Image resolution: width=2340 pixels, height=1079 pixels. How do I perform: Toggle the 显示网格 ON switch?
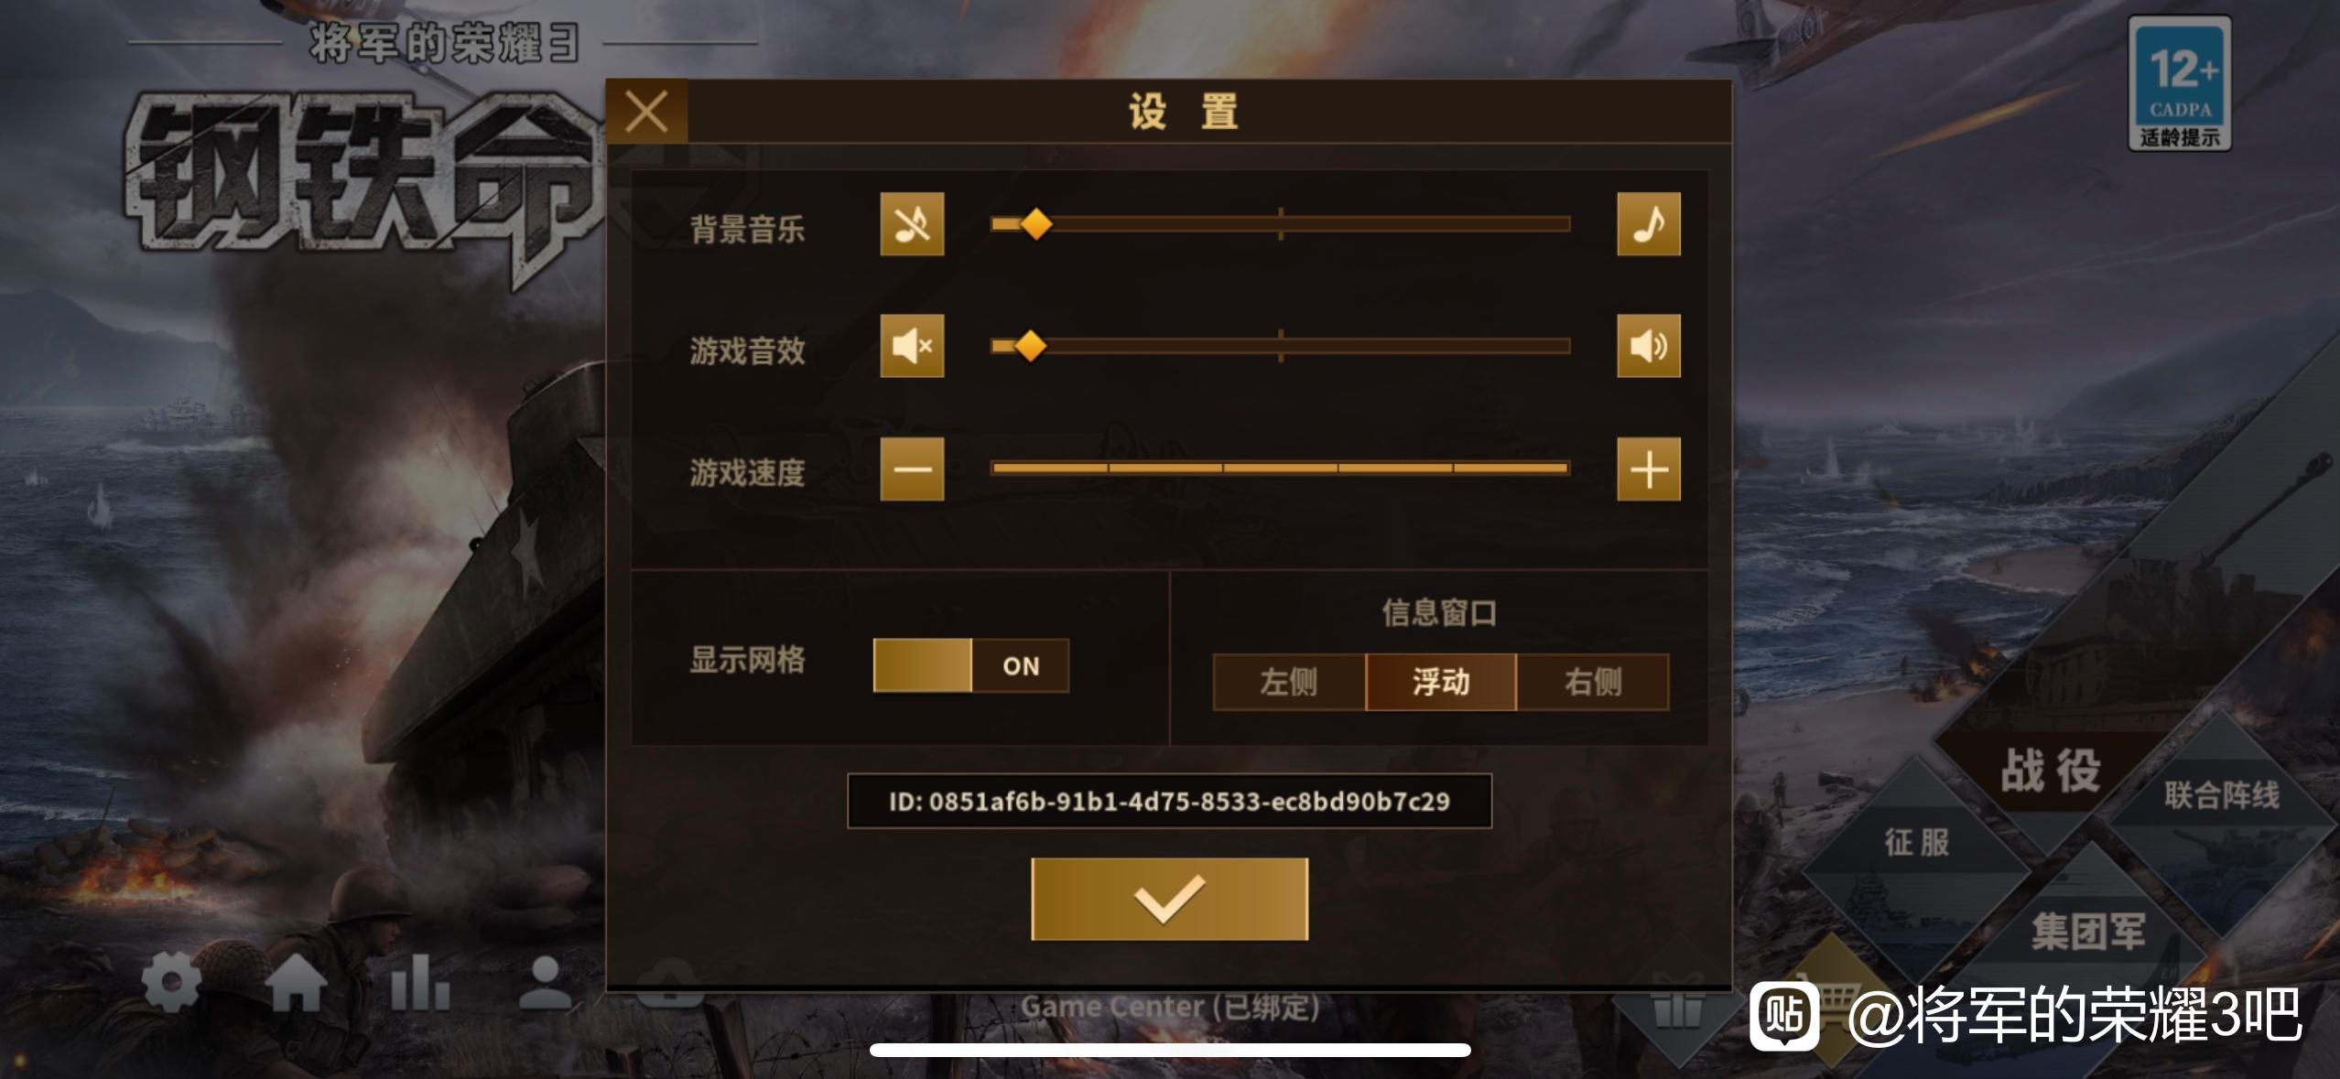(x=971, y=665)
